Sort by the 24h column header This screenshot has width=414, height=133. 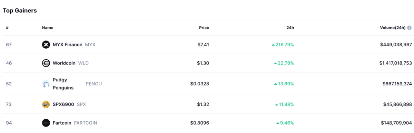(x=290, y=28)
